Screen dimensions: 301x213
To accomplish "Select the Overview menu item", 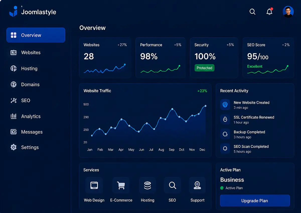I will (36, 35).
